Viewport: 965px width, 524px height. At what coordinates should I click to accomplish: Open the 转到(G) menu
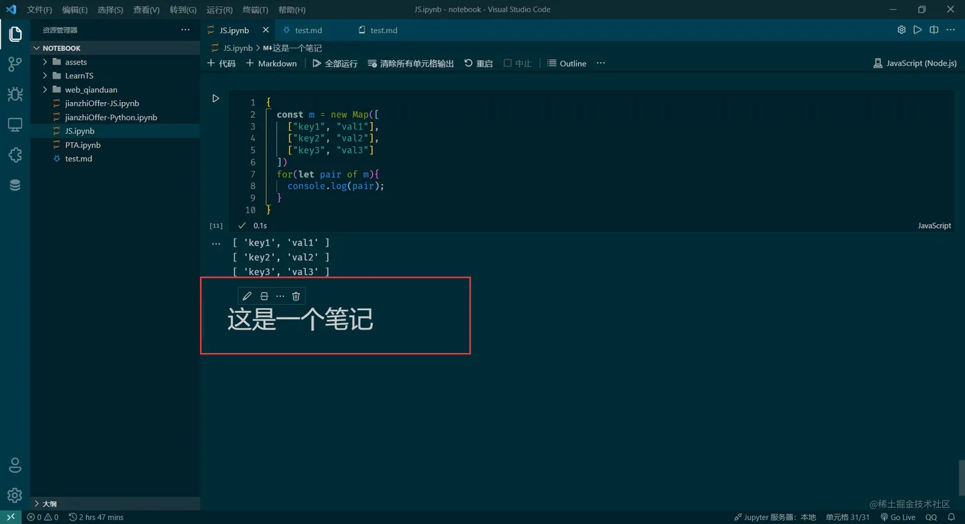[183, 10]
